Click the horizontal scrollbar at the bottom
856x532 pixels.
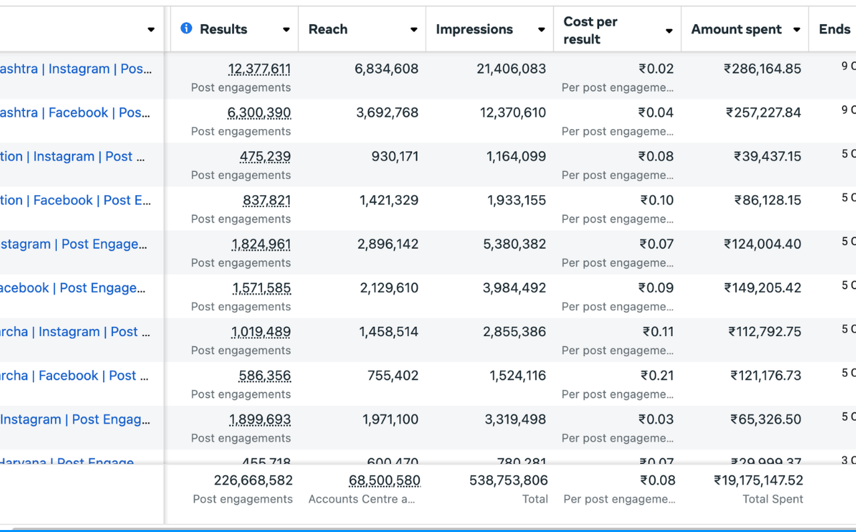coord(428,529)
